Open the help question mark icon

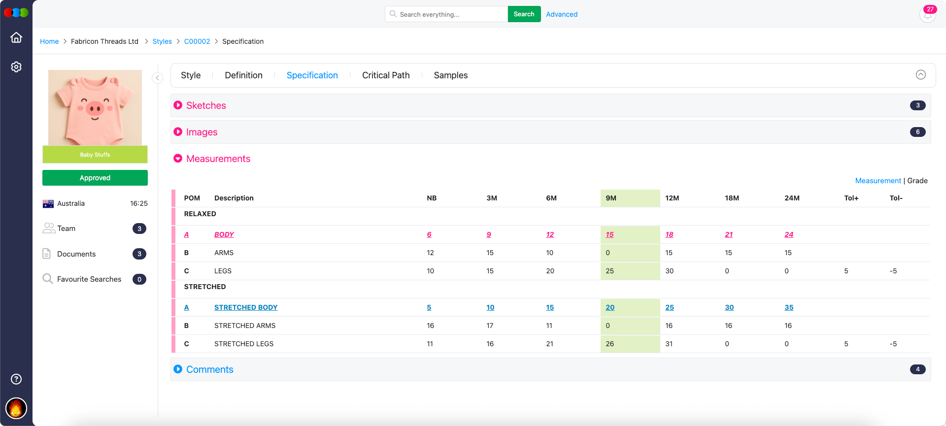point(16,379)
